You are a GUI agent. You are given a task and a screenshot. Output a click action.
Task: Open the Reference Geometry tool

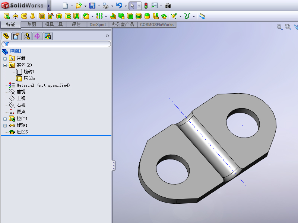174,16
